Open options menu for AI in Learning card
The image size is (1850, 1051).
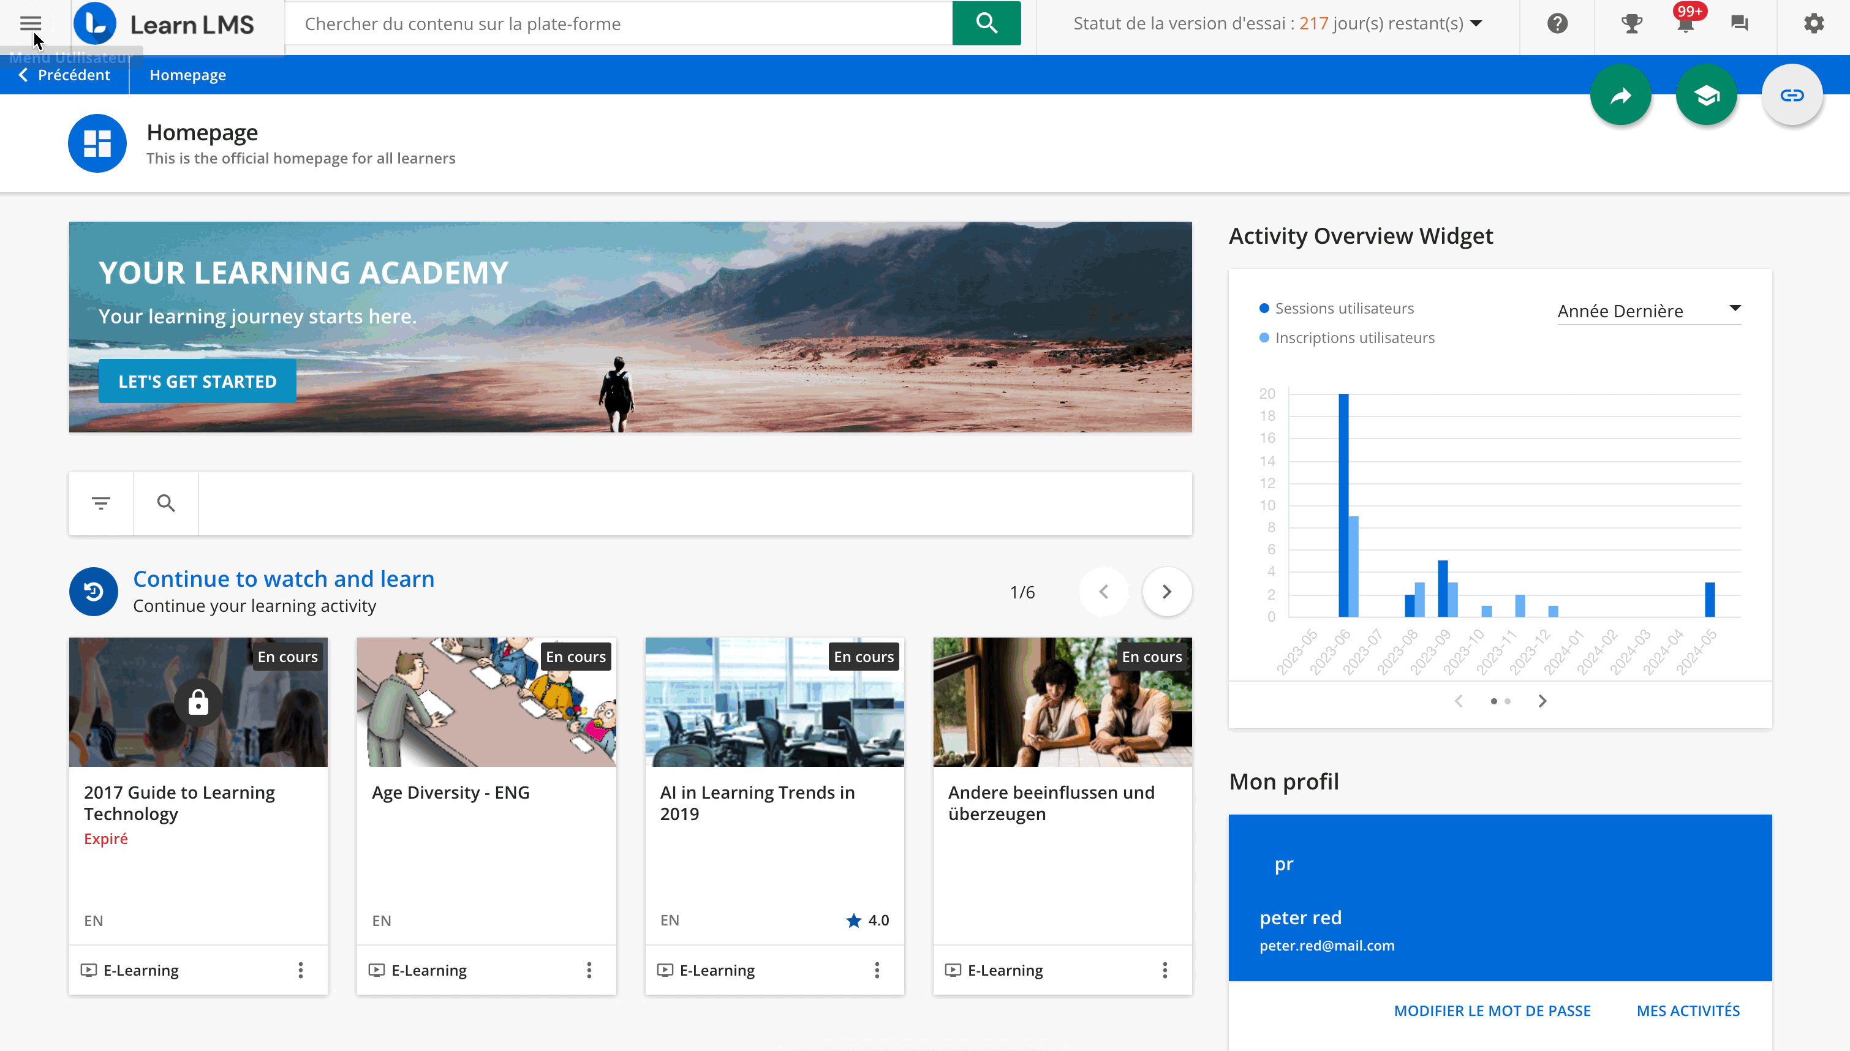click(877, 970)
